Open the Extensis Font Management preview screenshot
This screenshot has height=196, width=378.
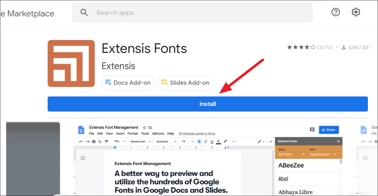click(208, 159)
